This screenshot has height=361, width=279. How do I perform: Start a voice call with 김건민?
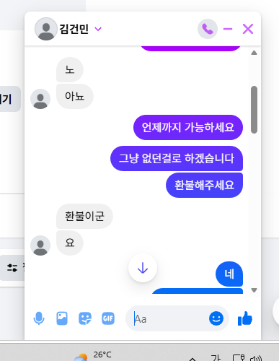point(208,29)
